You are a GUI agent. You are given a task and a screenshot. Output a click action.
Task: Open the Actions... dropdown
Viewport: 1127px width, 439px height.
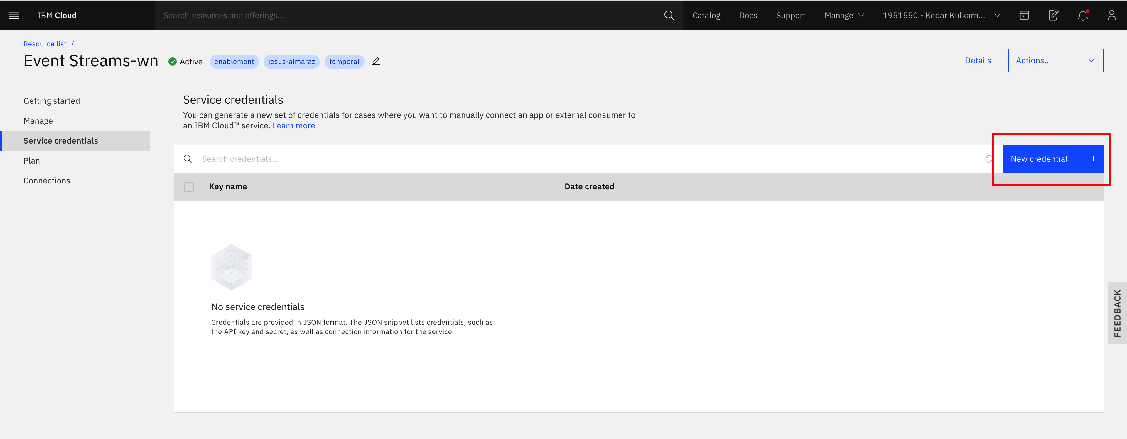(1055, 60)
